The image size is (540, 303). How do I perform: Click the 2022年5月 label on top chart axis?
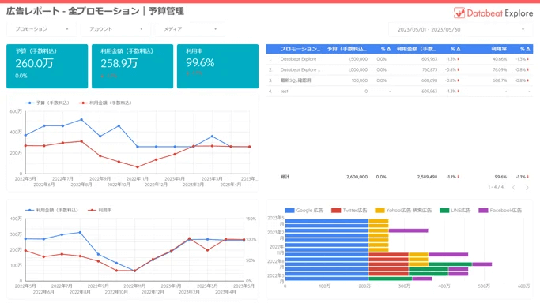tap(25, 179)
